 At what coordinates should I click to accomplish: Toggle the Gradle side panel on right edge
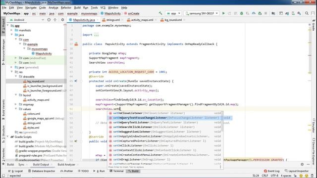[x=314, y=25]
